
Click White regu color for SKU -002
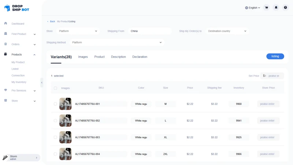[141, 121]
